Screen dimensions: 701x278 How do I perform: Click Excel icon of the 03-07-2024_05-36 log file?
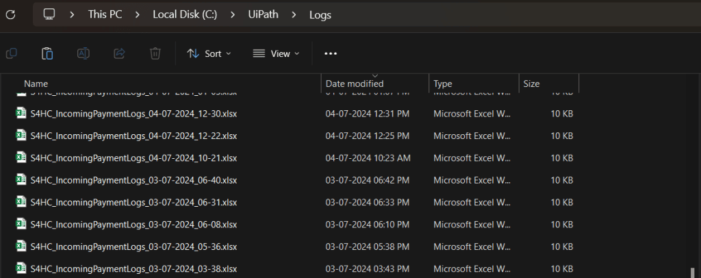click(x=21, y=247)
